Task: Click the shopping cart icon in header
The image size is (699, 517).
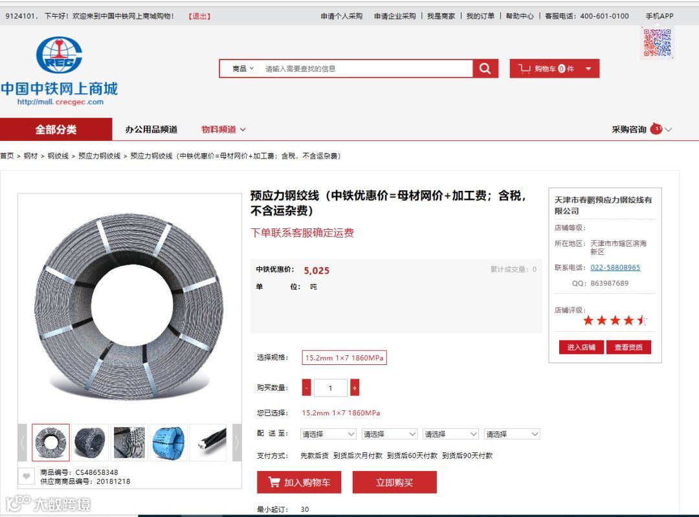Action: tap(524, 69)
